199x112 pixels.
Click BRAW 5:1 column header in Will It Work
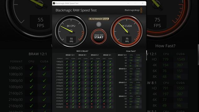coord(95,55)
